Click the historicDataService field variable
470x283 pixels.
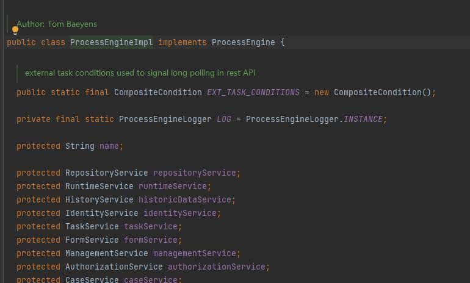[186, 199]
